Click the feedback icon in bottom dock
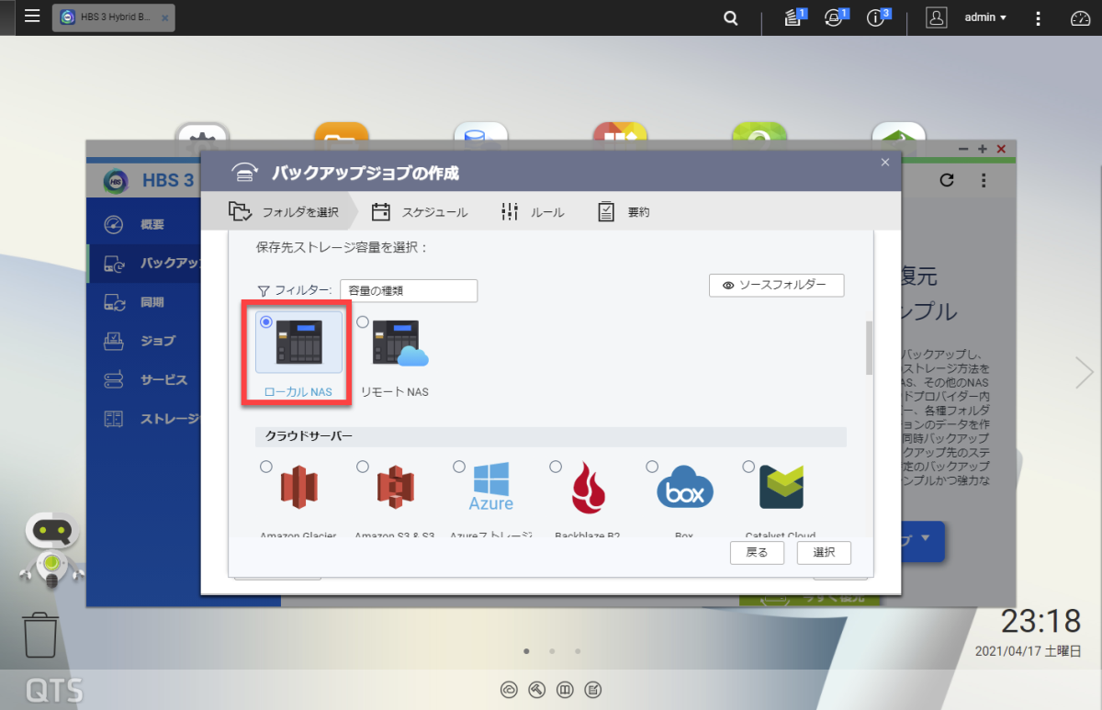 594,689
